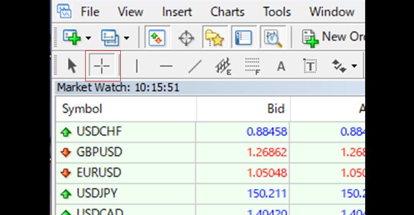Choose the Text Label tool
Viewport: 414px width, 215px height.
(310, 66)
